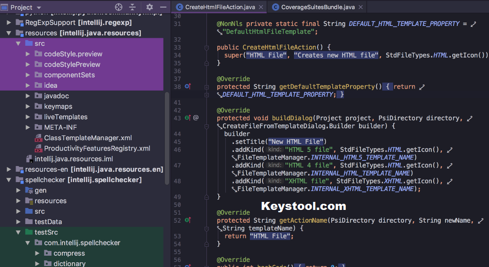Hide the Project panel with minus icon
This screenshot has width=489, height=267.
163,7
